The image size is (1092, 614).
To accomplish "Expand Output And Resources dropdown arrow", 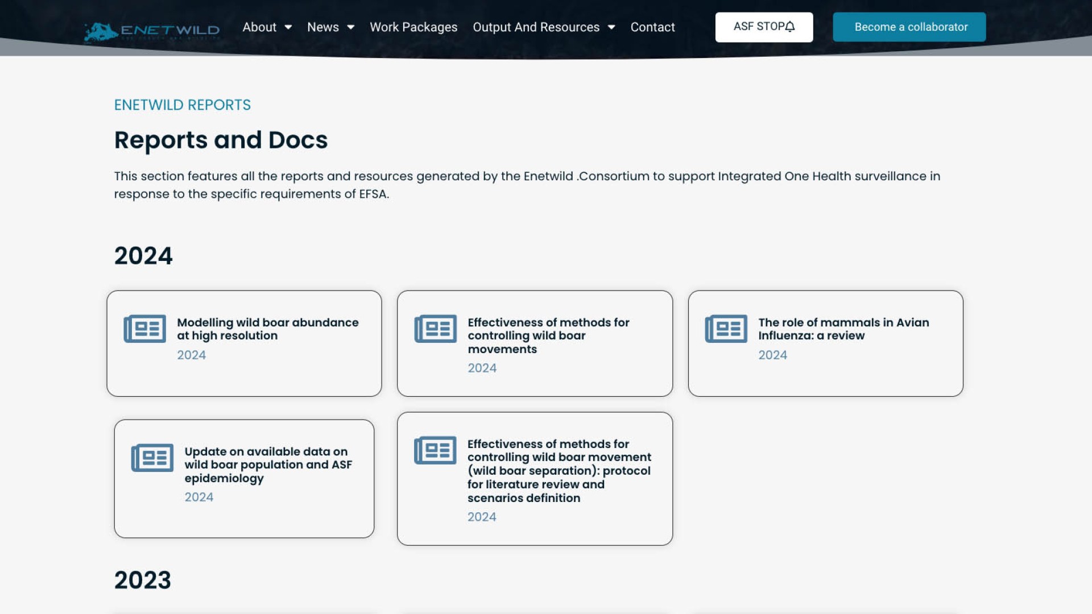I will pyautogui.click(x=611, y=27).
